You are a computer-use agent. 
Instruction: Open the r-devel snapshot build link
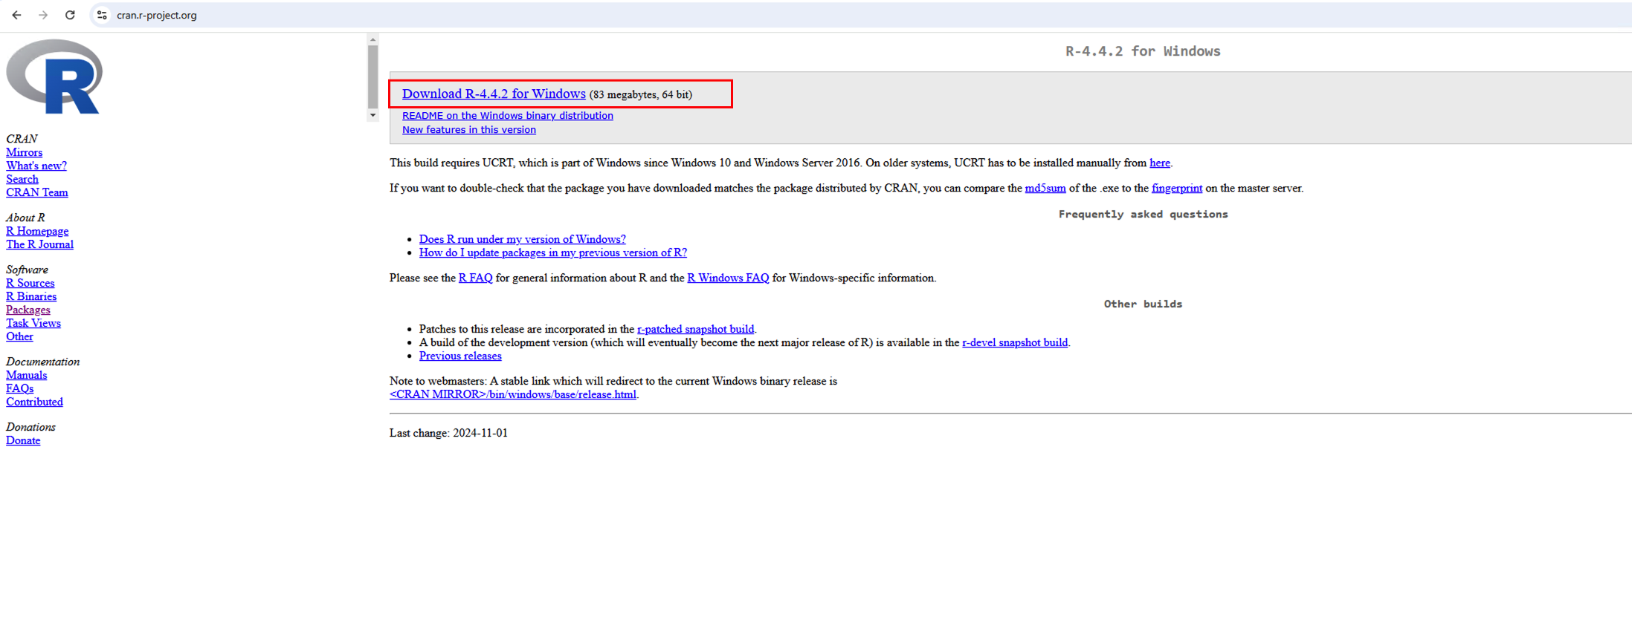click(1015, 342)
